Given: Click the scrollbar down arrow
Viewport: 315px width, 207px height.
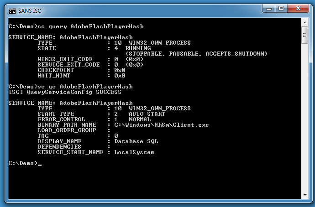Looking at the screenshot, I should click(305, 195).
